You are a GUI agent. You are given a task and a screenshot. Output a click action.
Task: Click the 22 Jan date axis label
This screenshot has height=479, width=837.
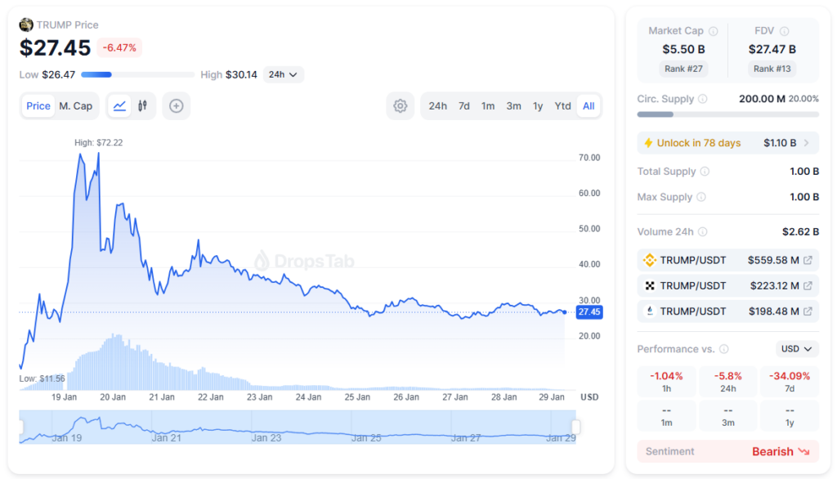coord(210,397)
